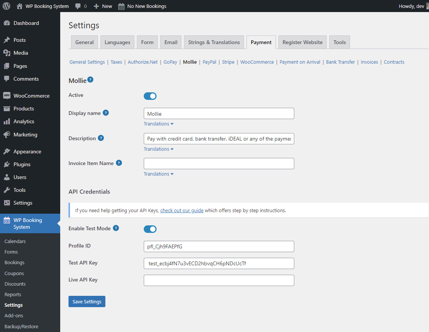
Task: Expand Translations under Display name
Action: [x=159, y=124]
